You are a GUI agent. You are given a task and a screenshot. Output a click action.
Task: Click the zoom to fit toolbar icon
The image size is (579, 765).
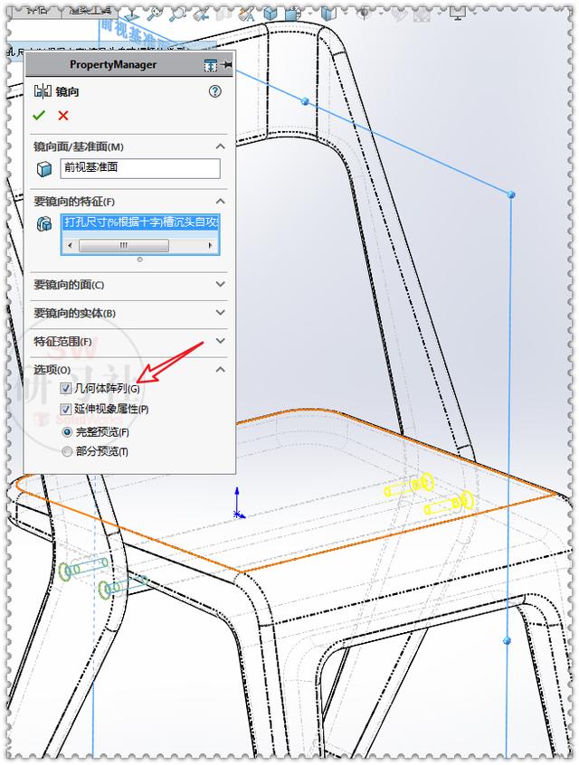[157, 14]
